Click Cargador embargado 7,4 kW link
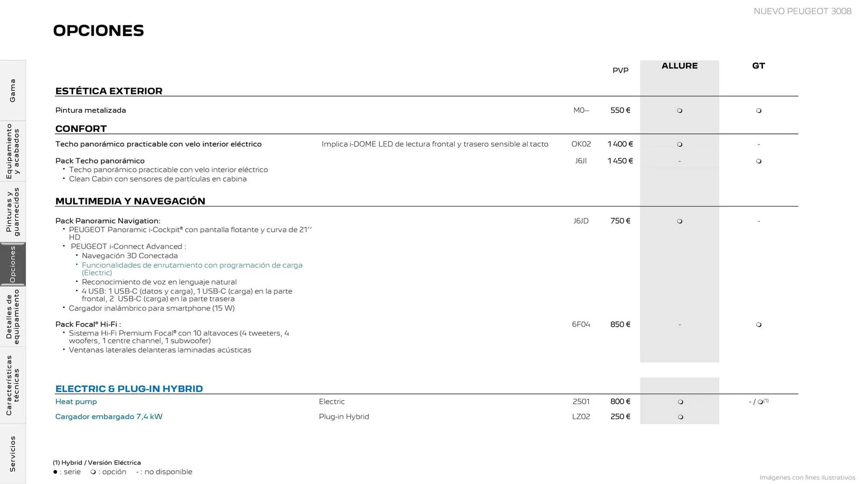 (109, 417)
